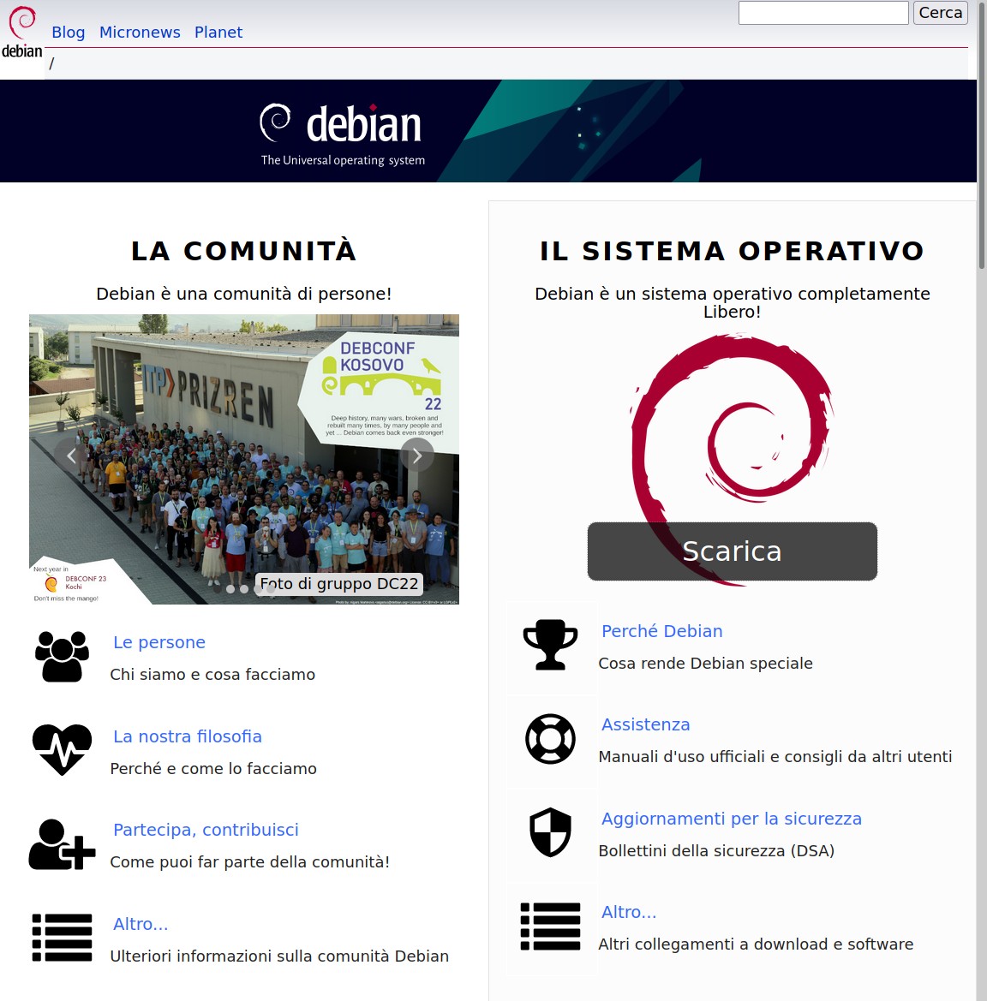
Task: Click the add-user contribute icon
Action: point(62,844)
